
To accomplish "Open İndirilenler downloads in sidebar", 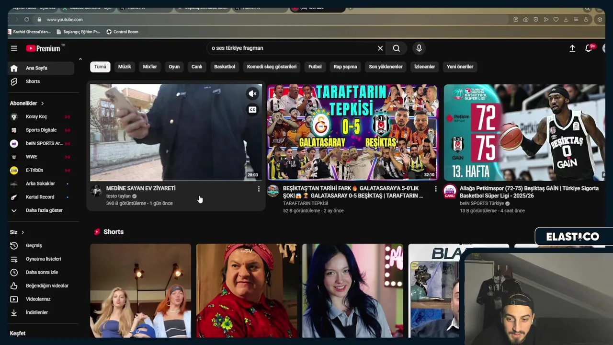I will pyautogui.click(x=41, y=312).
